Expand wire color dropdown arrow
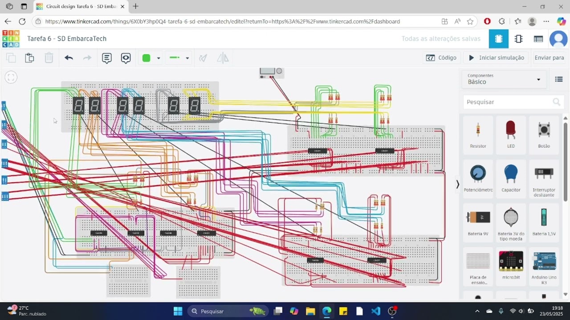The height and width of the screenshot is (320, 570). coord(158,58)
